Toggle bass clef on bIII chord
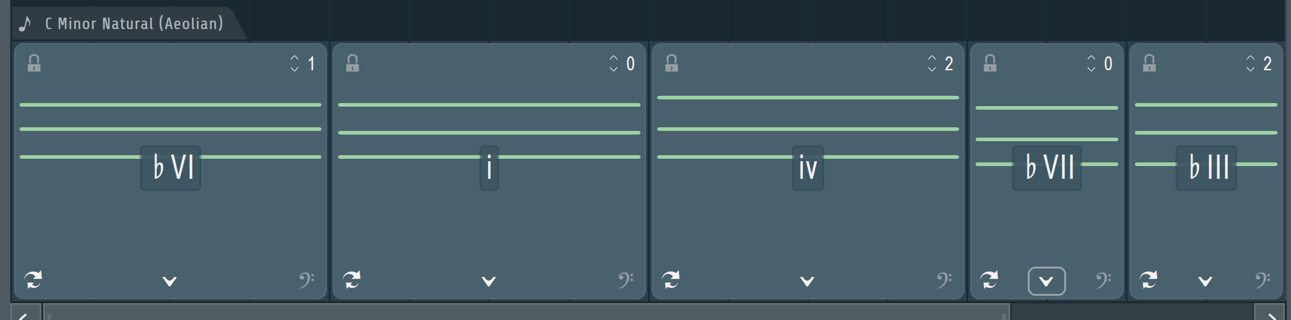The width and height of the screenshot is (1291, 320). (1263, 280)
